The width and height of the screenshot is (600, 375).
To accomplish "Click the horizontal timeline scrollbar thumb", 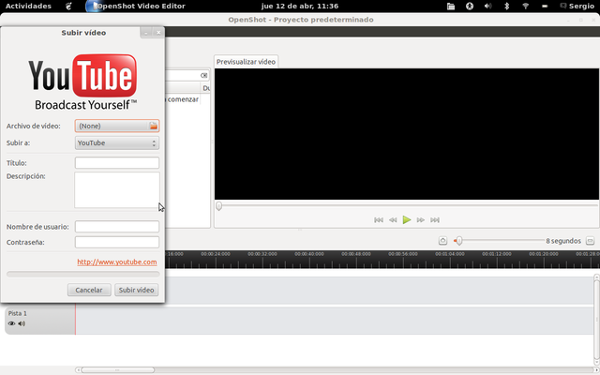I will 117,370.
